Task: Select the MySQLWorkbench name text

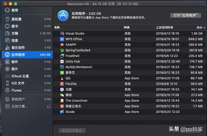Action: click(x=79, y=67)
